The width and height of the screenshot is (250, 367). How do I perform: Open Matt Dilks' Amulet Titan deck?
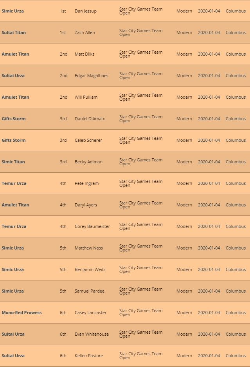[15, 54]
